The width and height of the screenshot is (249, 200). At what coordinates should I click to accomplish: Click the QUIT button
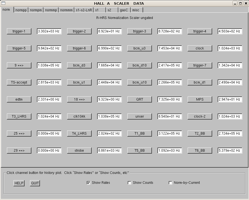click(x=35, y=183)
